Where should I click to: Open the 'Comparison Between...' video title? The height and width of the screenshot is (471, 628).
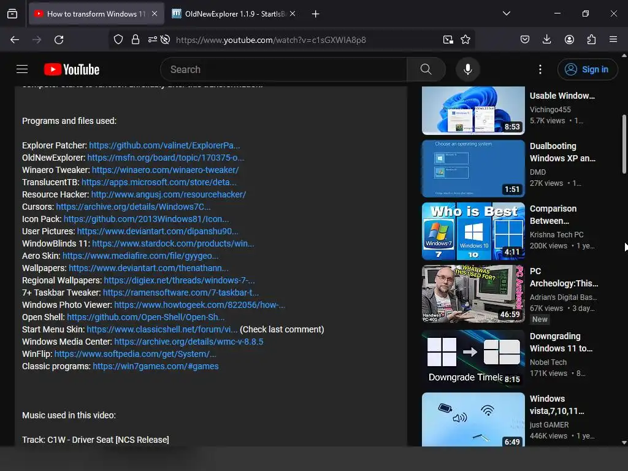554,215
